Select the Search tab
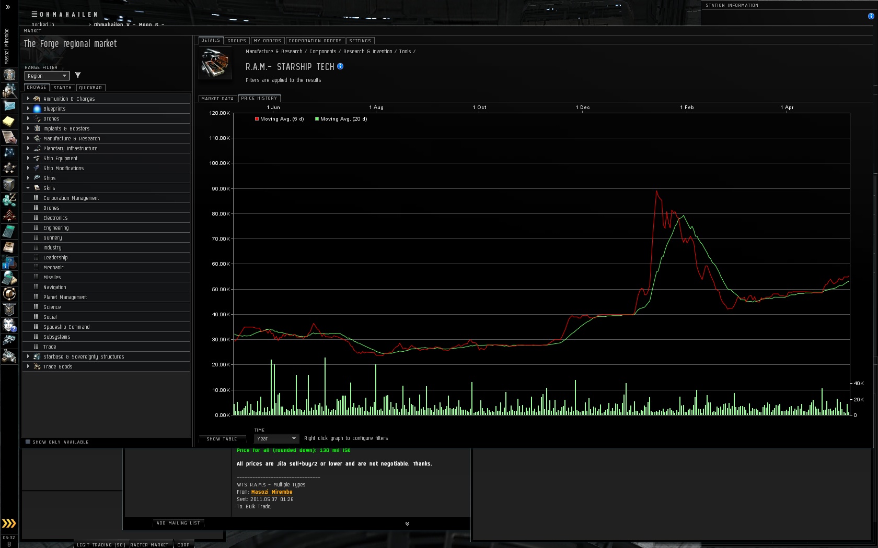Screen dimensions: 878x548 [x=63, y=88]
